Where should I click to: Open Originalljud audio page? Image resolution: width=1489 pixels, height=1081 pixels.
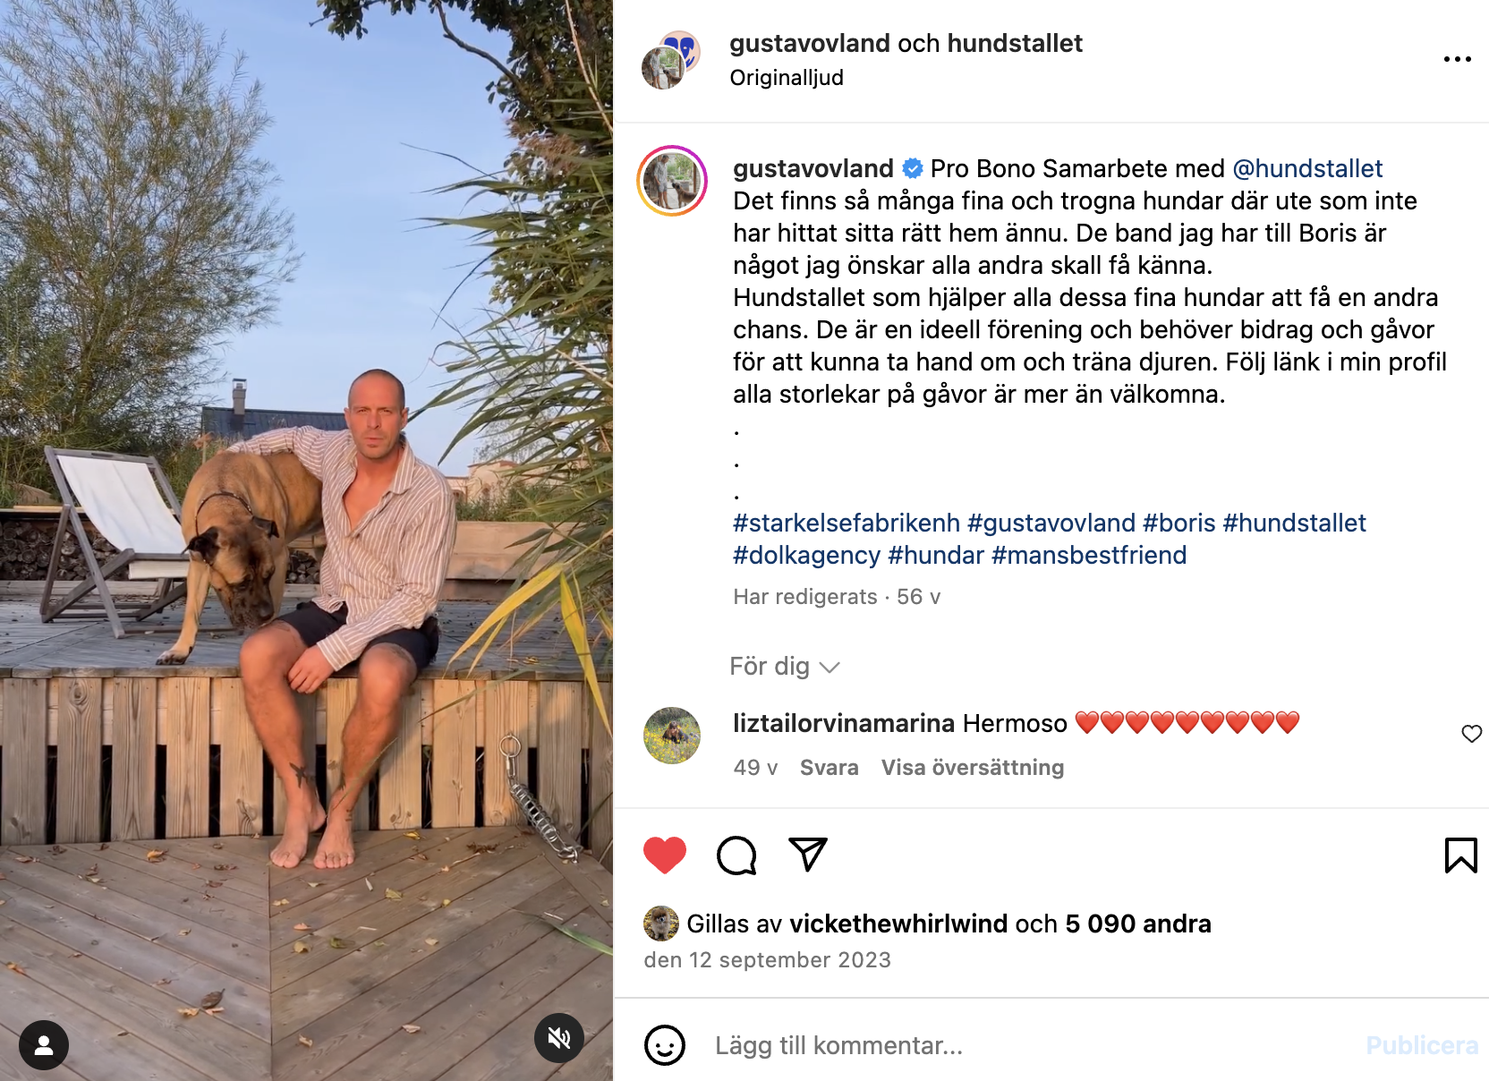[x=787, y=78]
